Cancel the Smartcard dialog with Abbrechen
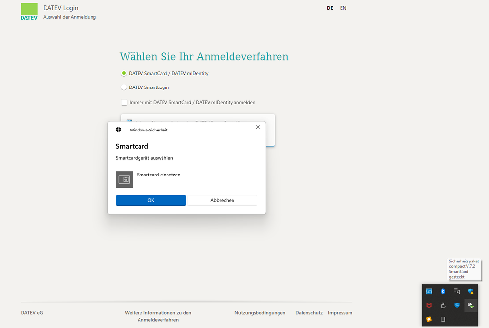489x328 pixels. [222, 200]
